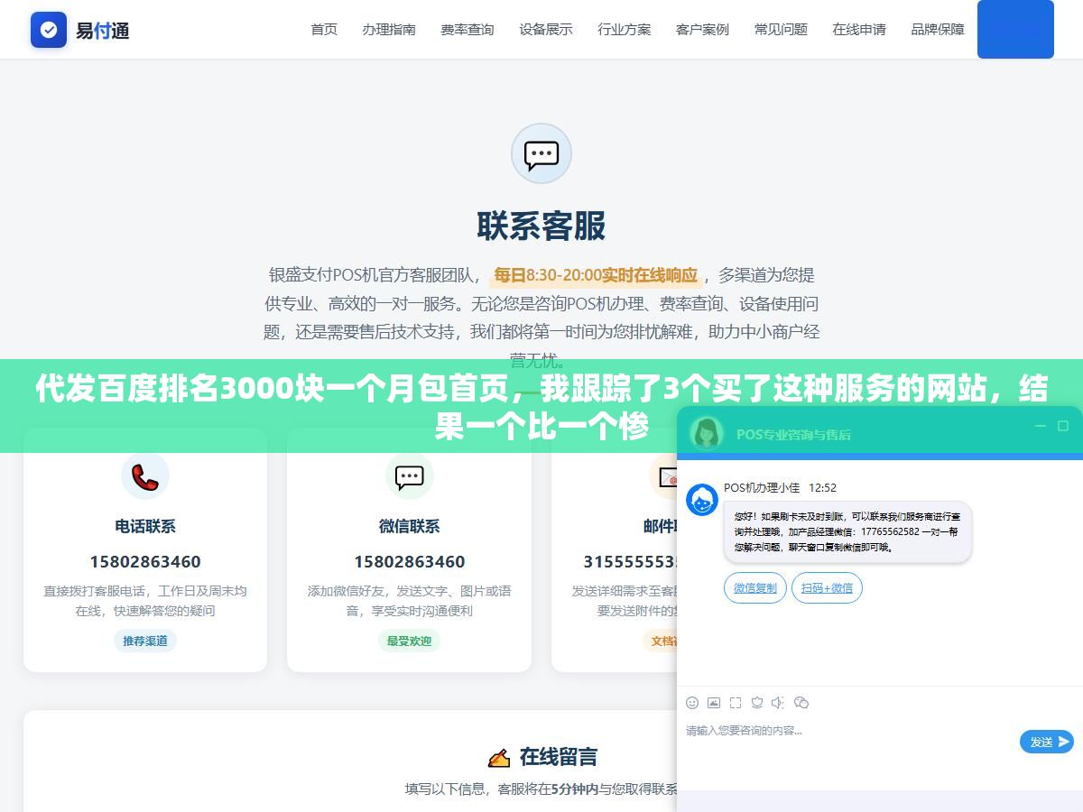Viewport: 1083px width, 812px height.
Task: Open the 首页 nav item
Action: tap(324, 30)
